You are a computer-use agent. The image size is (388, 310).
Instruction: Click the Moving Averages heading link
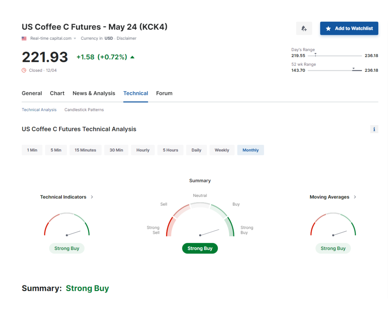coord(329,197)
